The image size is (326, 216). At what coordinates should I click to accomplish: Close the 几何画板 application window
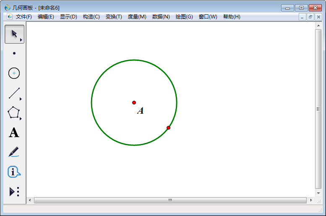315,8
